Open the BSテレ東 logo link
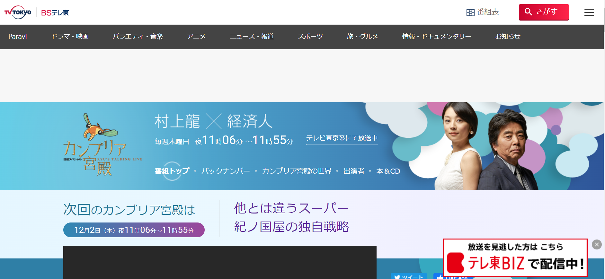The image size is (605, 279). coord(55,13)
